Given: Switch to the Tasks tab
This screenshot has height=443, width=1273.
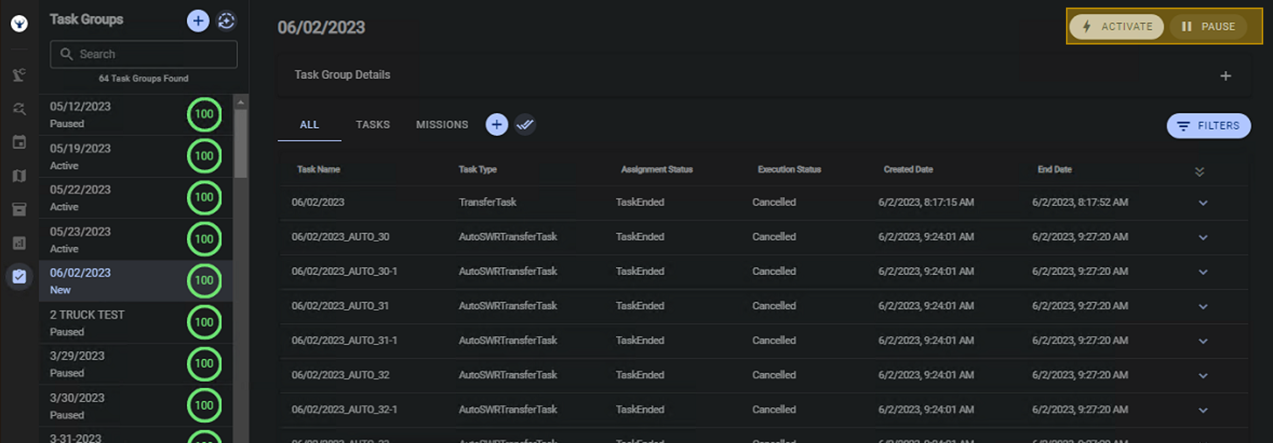Looking at the screenshot, I should tap(373, 125).
